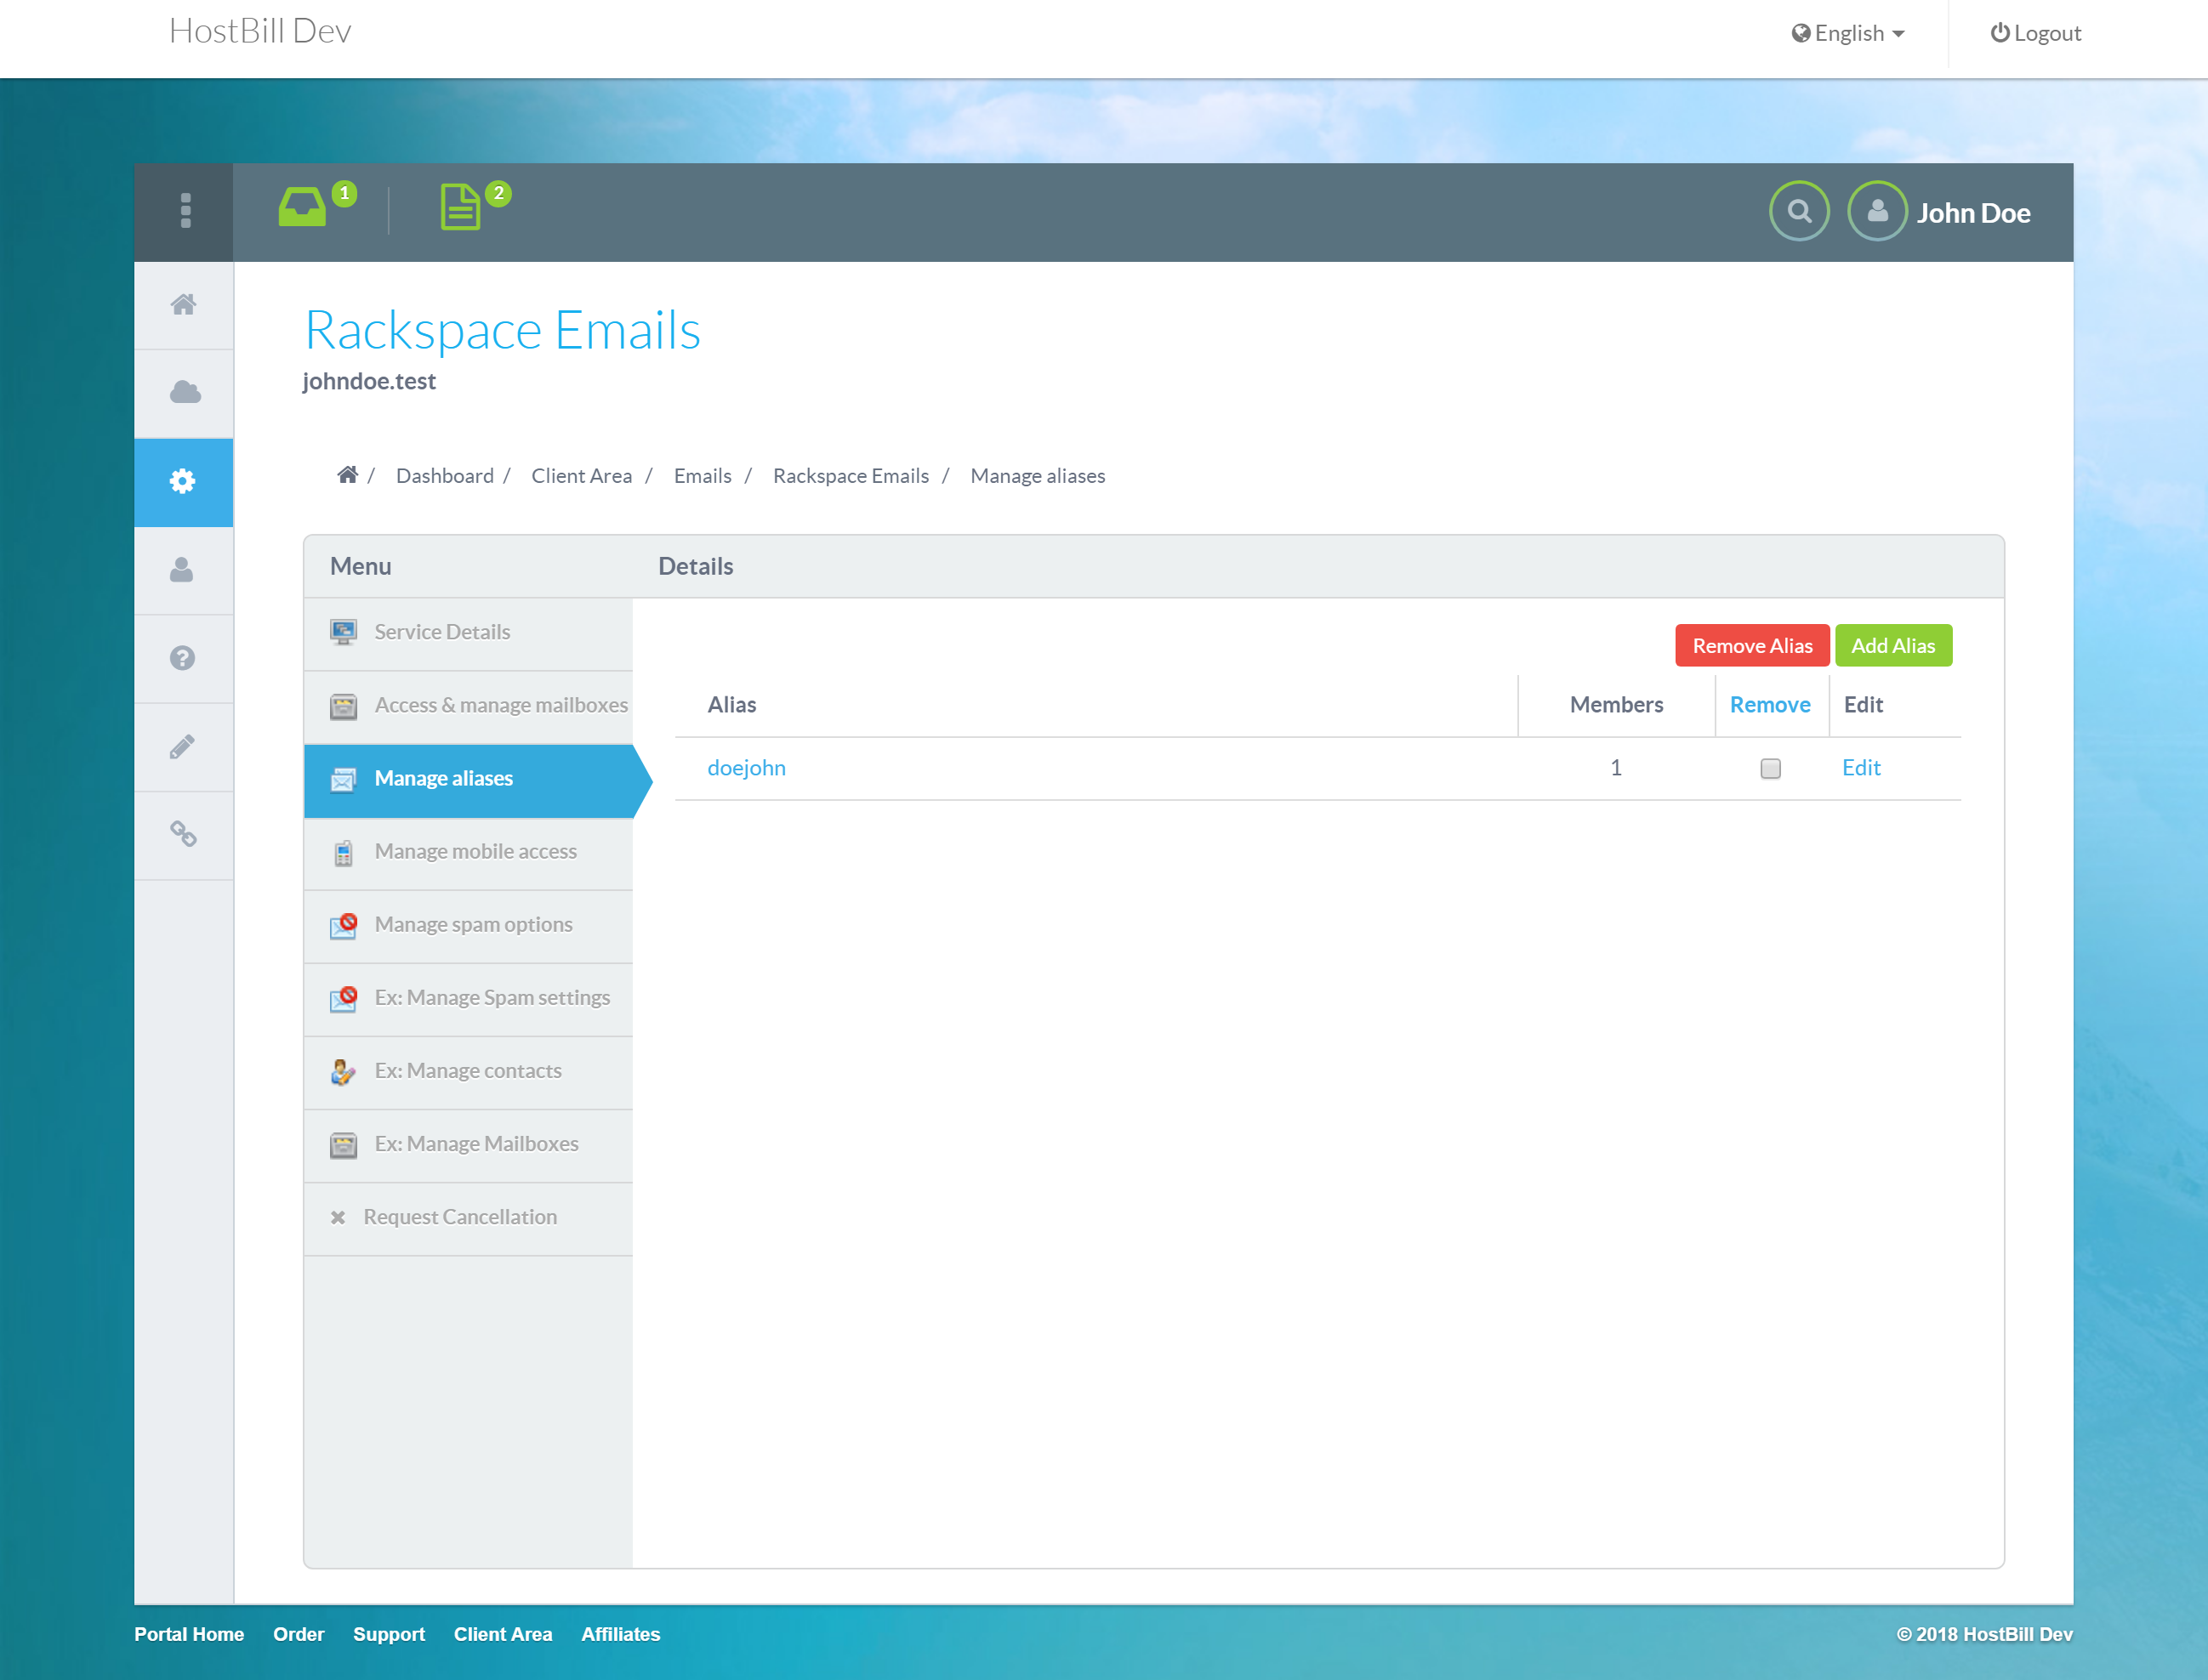Open Manage spam options menu item

tap(468, 926)
